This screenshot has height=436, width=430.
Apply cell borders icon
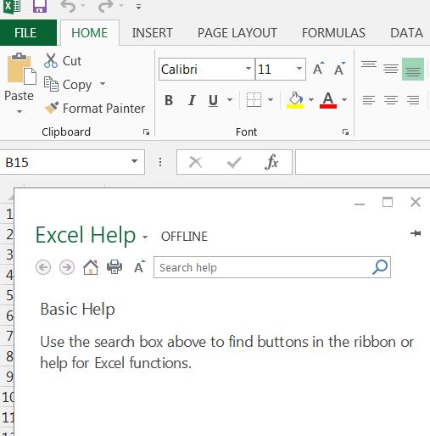point(254,100)
